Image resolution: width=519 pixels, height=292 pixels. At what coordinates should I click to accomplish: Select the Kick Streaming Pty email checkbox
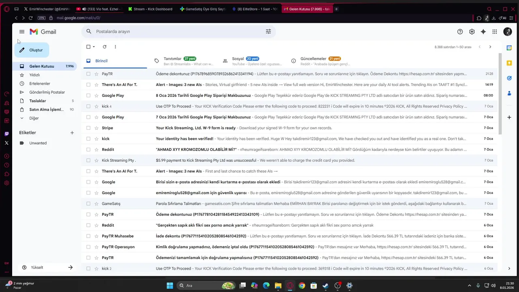(x=88, y=160)
